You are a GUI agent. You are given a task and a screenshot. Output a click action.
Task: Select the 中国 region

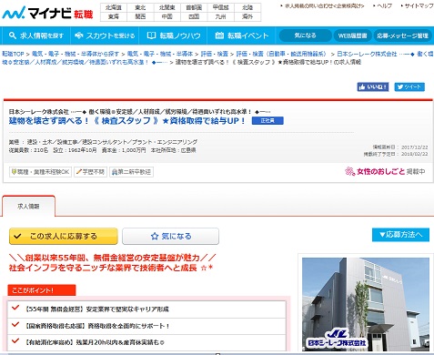click(x=167, y=16)
